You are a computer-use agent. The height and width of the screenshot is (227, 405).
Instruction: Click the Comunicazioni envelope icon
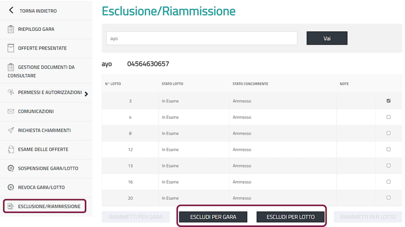click(11, 111)
